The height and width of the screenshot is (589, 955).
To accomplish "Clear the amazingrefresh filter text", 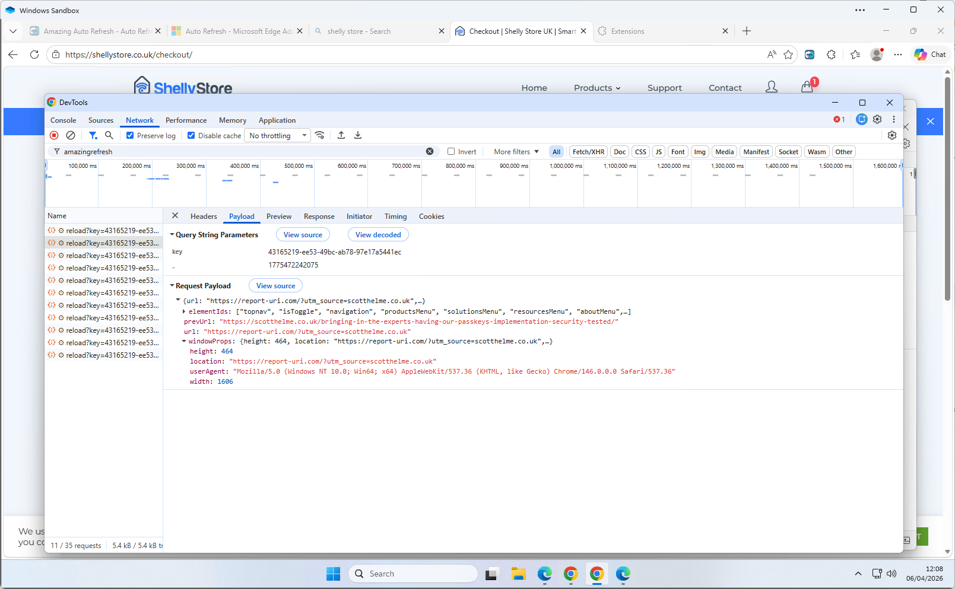I will point(430,151).
